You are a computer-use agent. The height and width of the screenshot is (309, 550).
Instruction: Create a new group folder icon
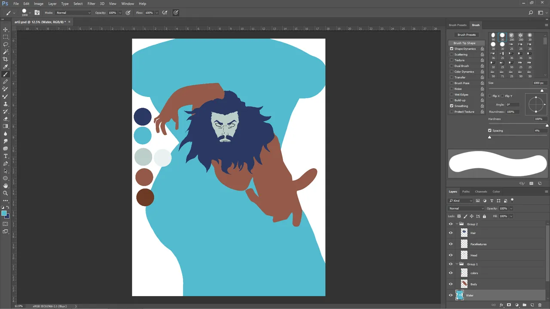click(524, 305)
